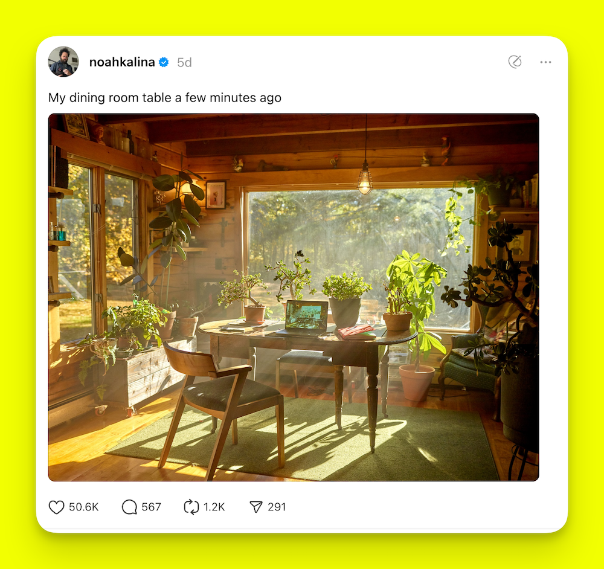The width and height of the screenshot is (604, 569).
Task: View the 50.6K likes count
Action: point(83,507)
